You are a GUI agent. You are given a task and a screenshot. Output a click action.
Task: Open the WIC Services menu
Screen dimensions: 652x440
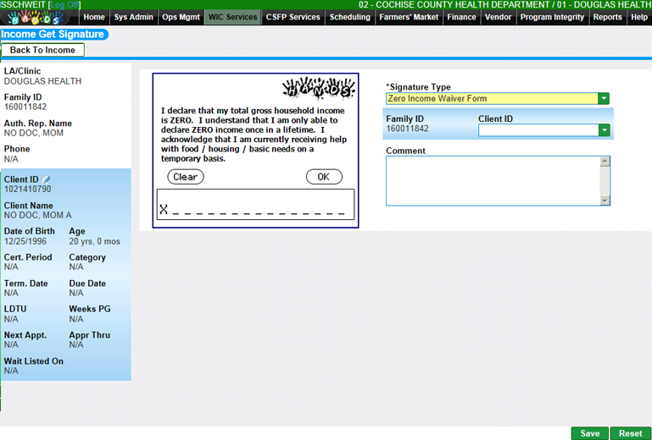(x=232, y=17)
